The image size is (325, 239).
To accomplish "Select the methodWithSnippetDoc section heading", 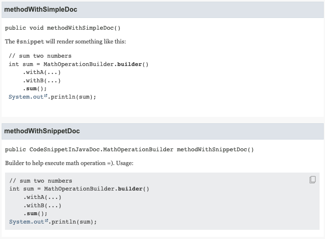I will [42, 131].
